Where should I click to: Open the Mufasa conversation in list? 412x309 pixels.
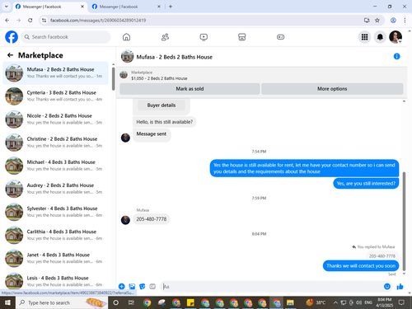pyautogui.click(x=56, y=73)
